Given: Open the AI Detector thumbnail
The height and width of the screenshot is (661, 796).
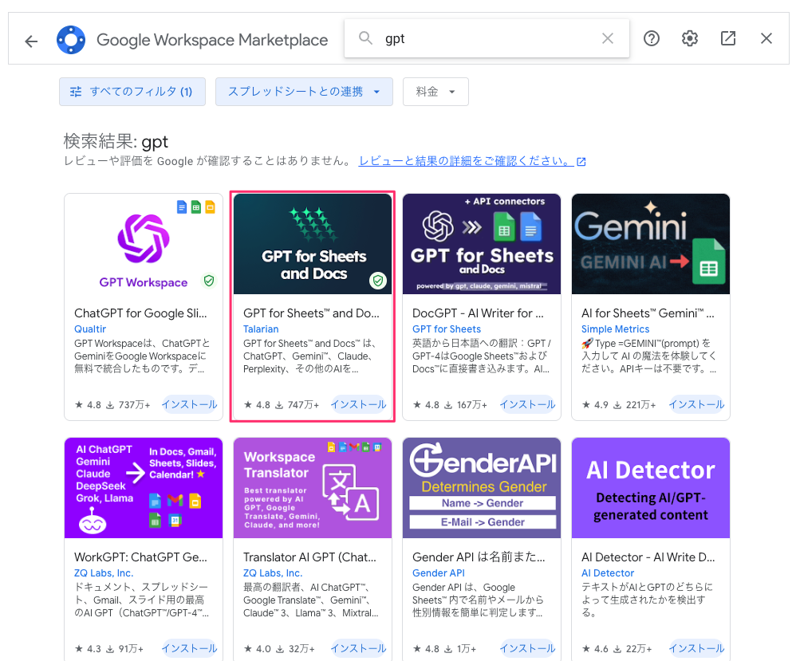Looking at the screenshot, I should click(651, 488).
